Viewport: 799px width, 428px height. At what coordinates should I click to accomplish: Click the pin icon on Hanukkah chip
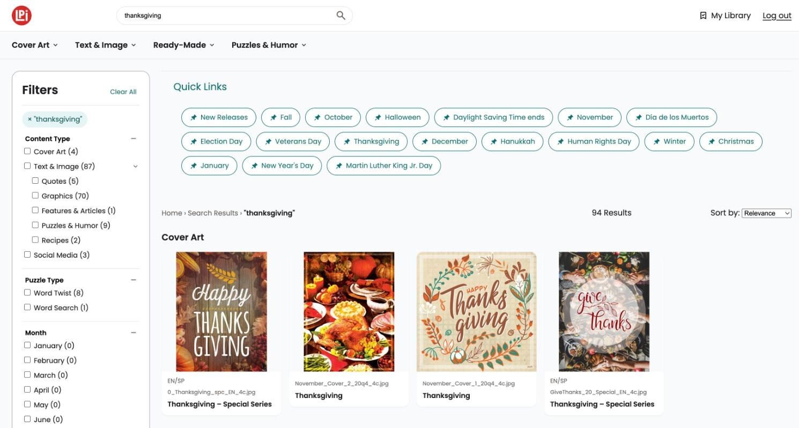click(494, 141)
